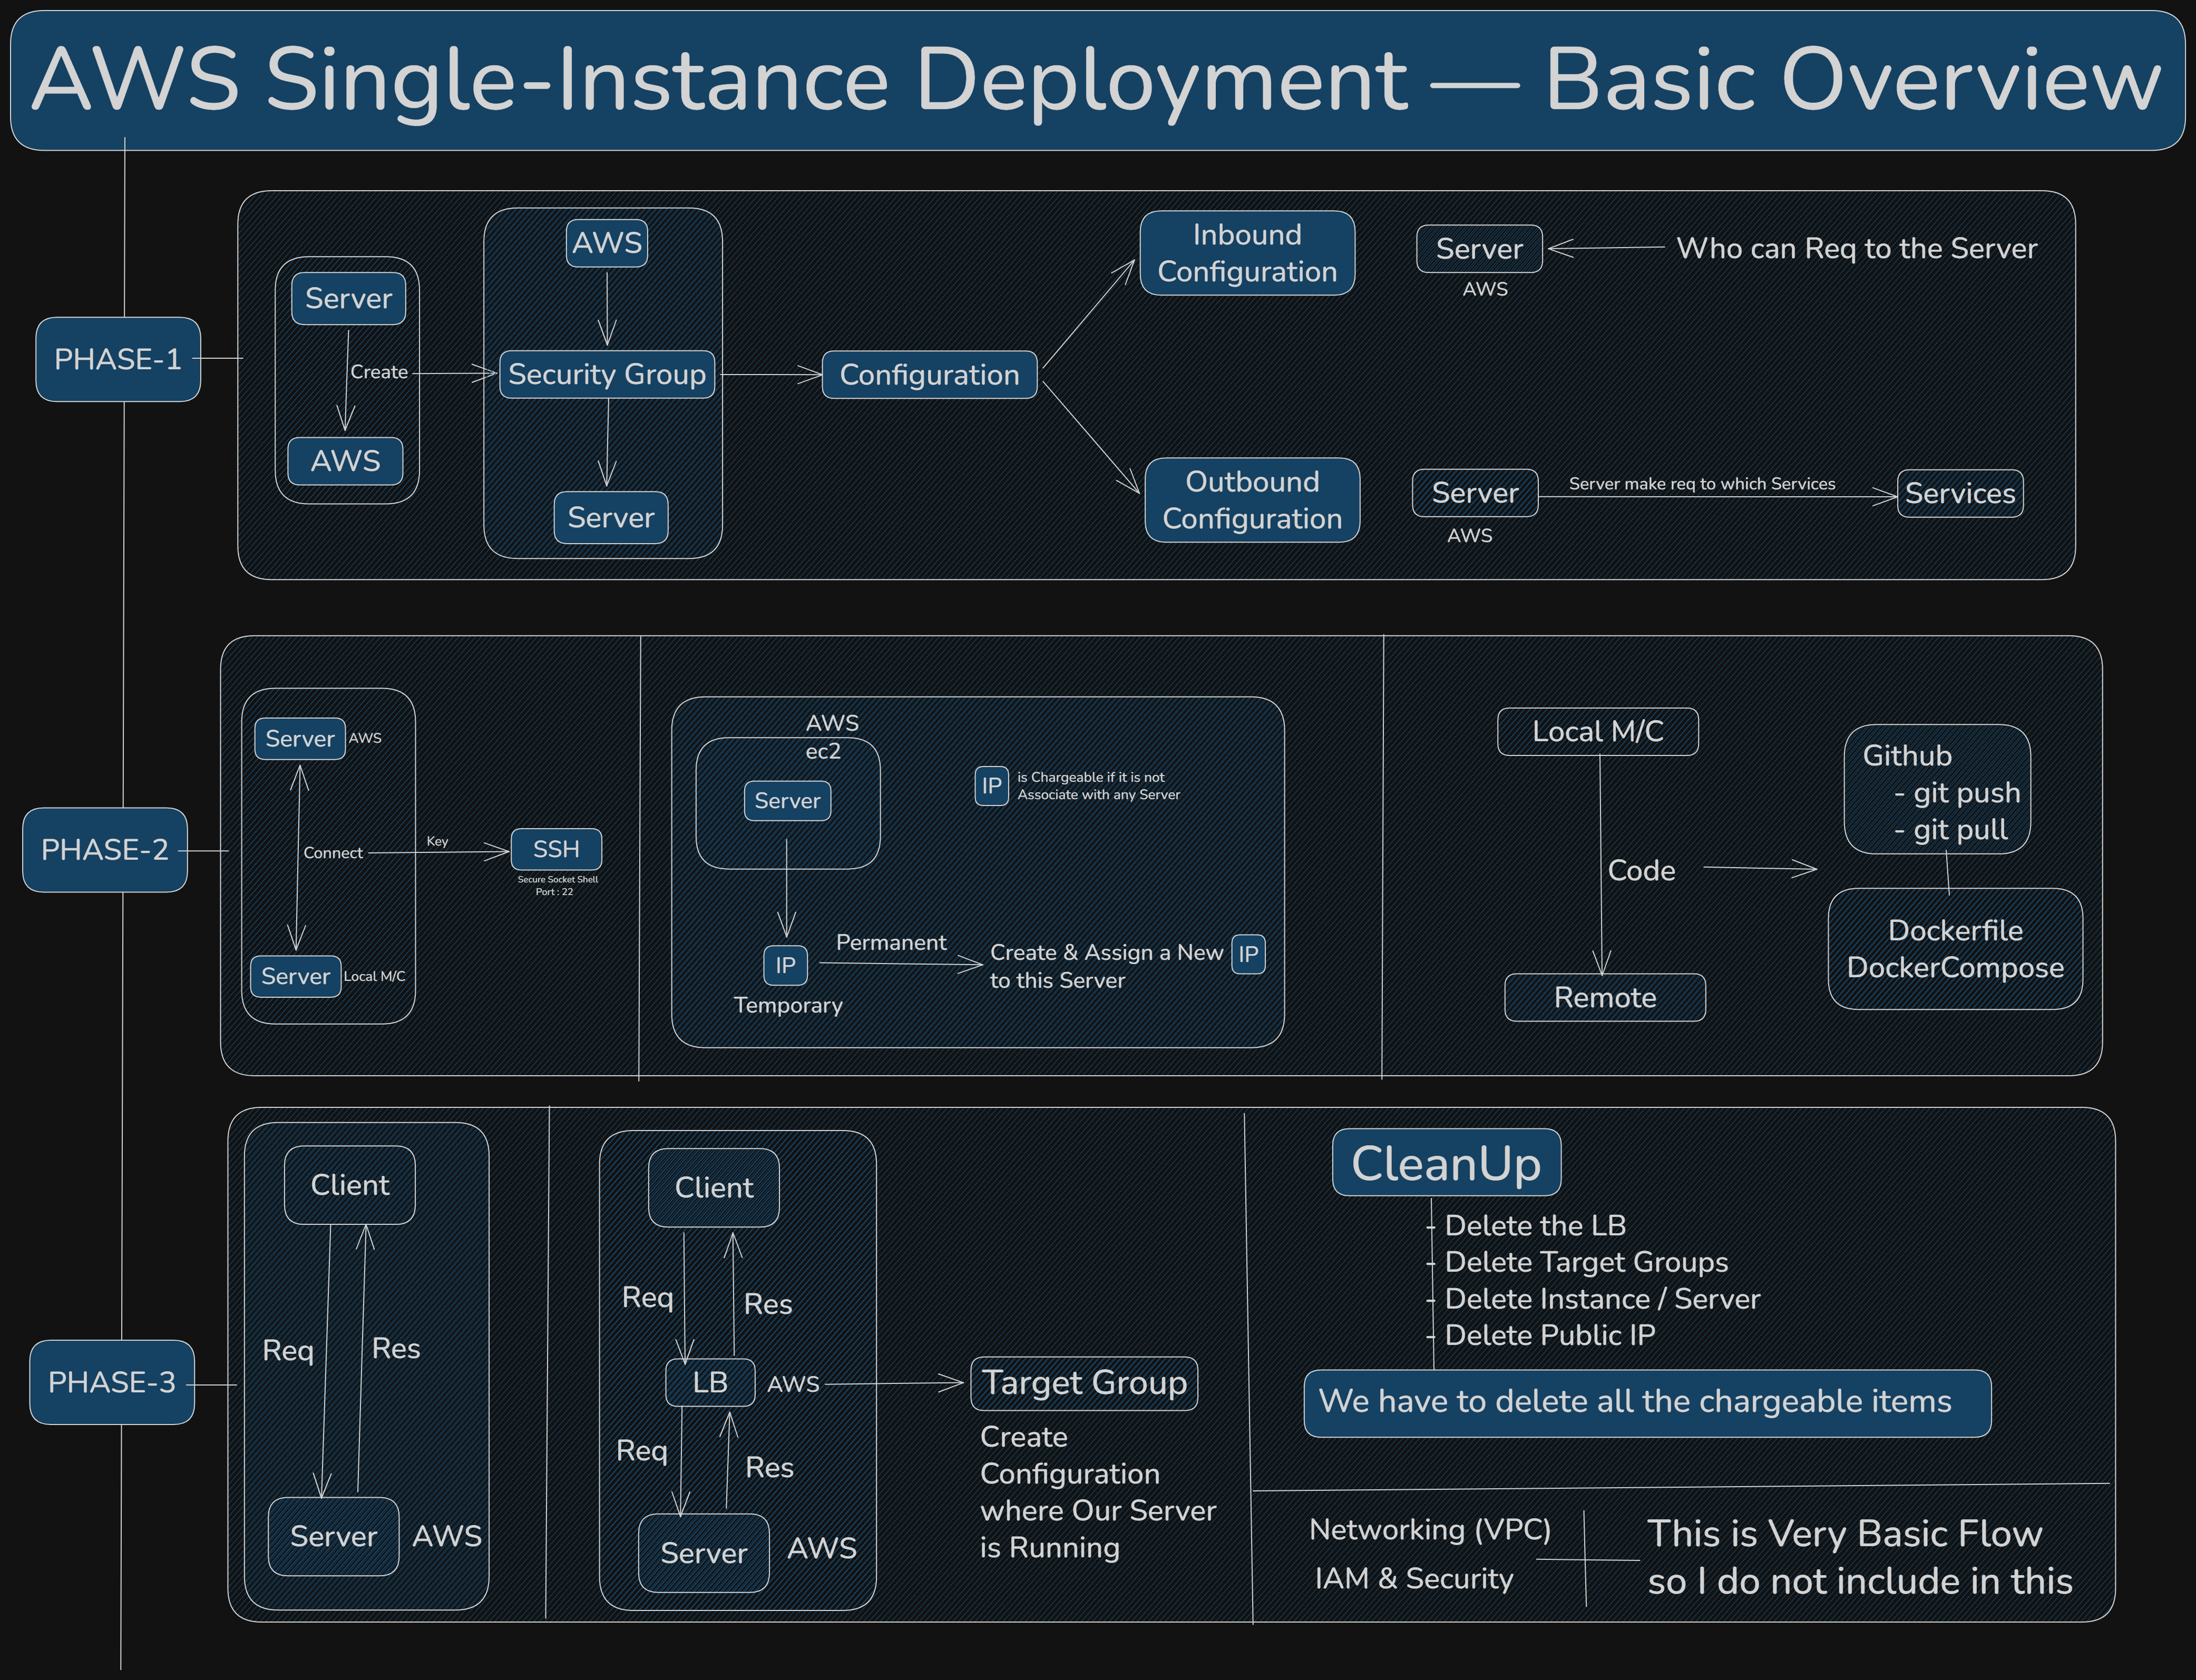Screen dimensions: 2196x1680
Task: Select the Server box inside the ec2 container
Action: tap(787, 801)
